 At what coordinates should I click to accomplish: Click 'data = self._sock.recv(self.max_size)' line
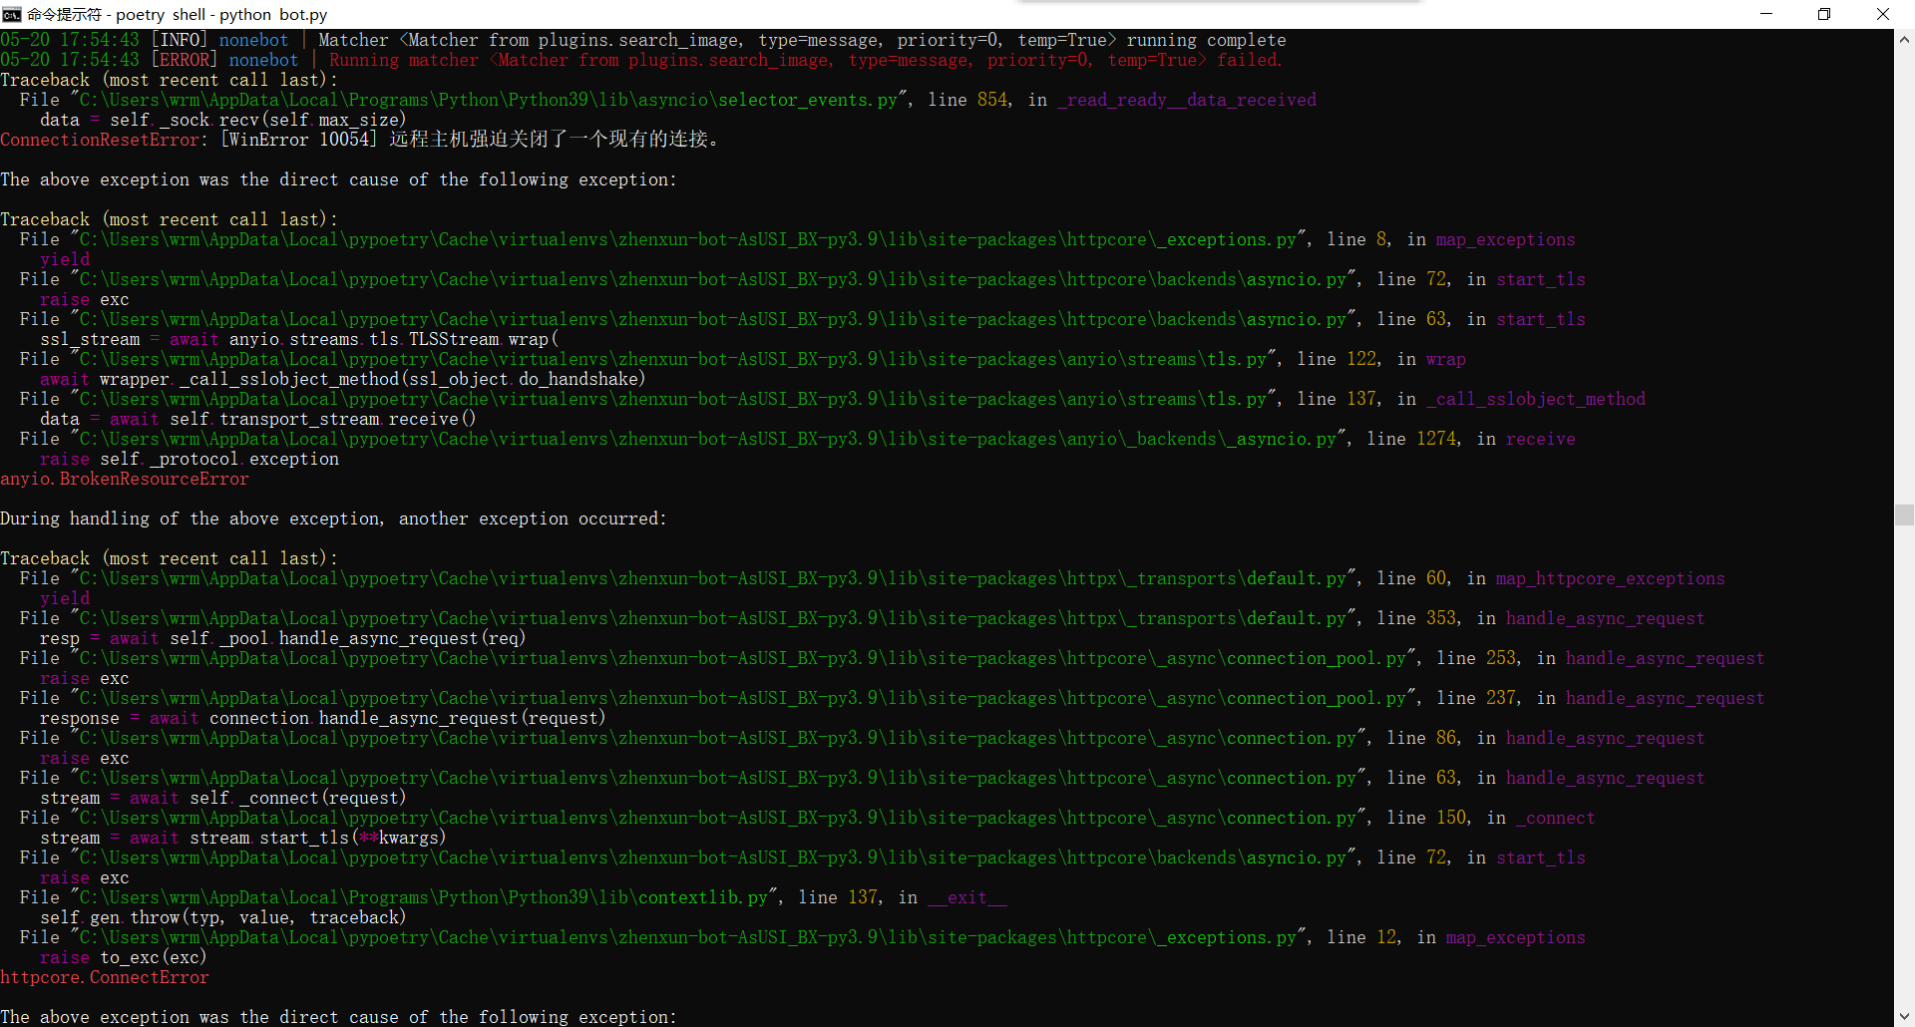[x=223, y=120]
